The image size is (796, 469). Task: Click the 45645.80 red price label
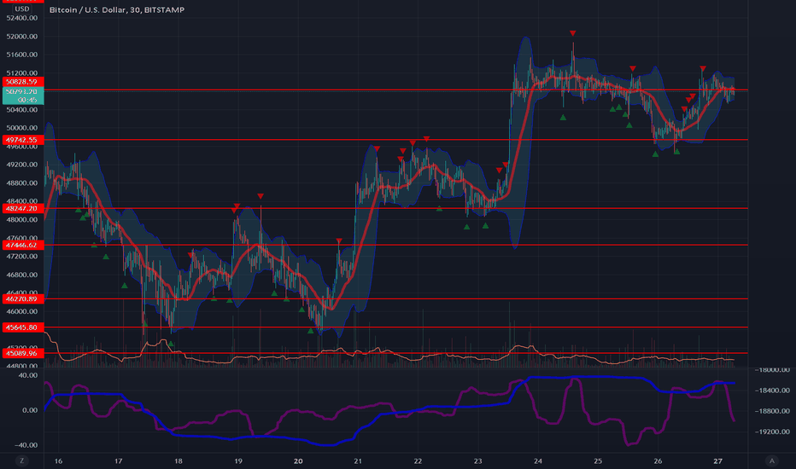[23, 327]
